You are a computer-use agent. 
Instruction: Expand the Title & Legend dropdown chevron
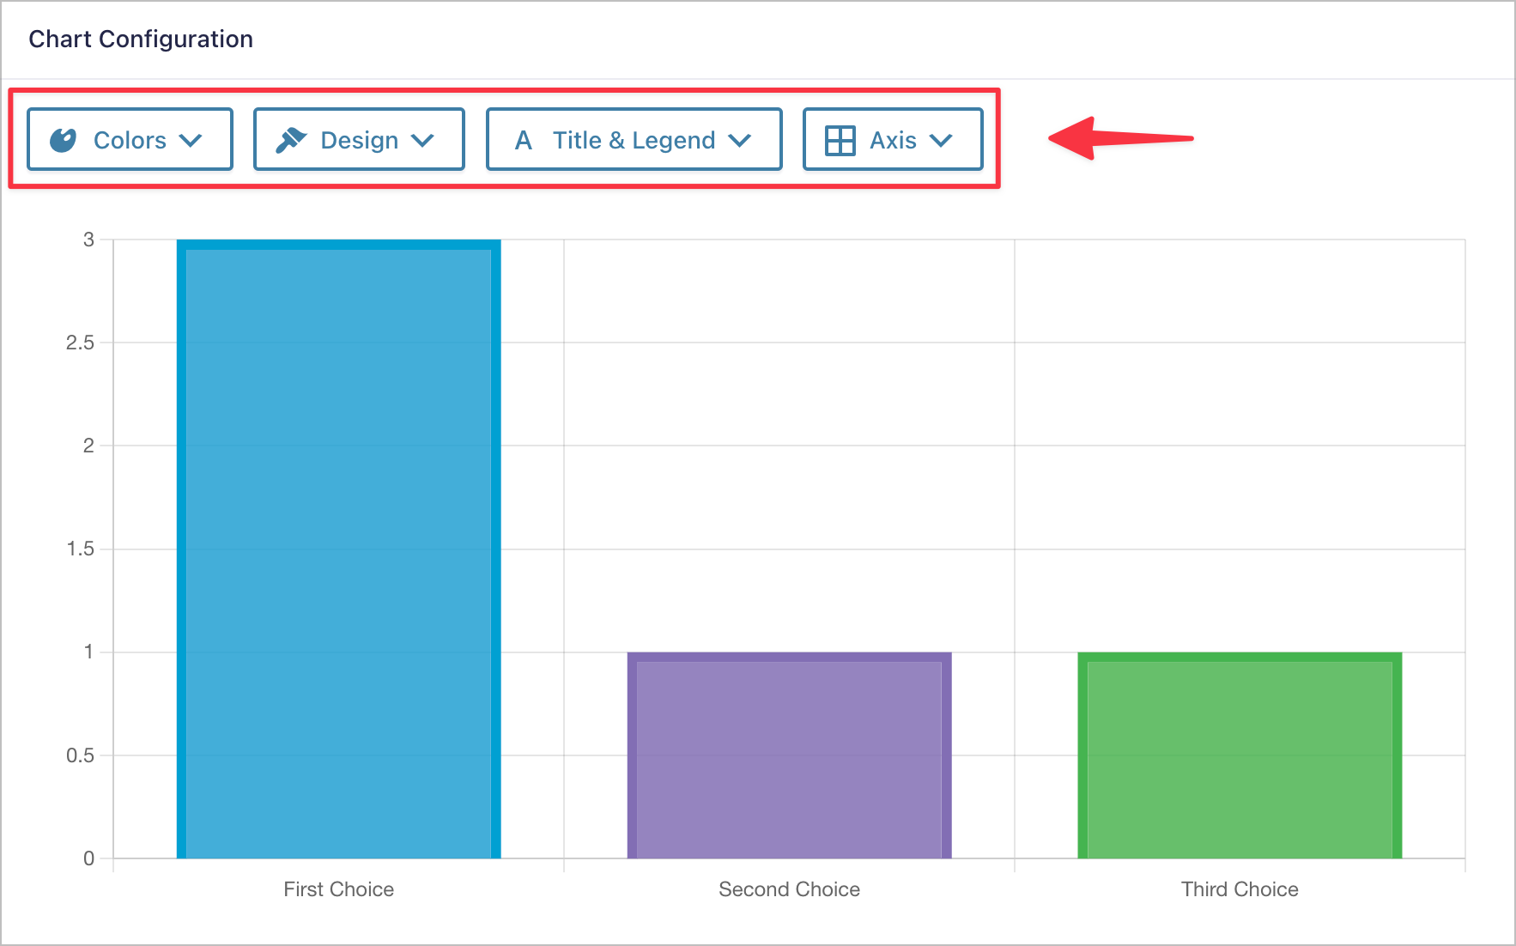pyautogui.click(x=739, y=141)
